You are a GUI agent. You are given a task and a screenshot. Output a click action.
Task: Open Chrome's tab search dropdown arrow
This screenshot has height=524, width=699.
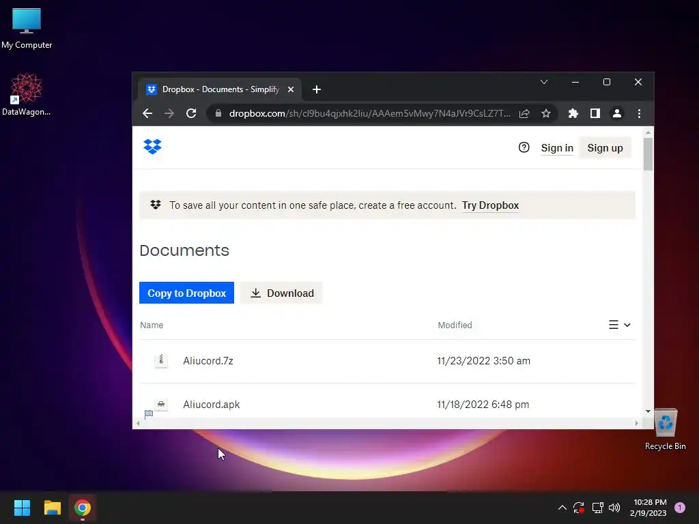(x=544, y=82)
